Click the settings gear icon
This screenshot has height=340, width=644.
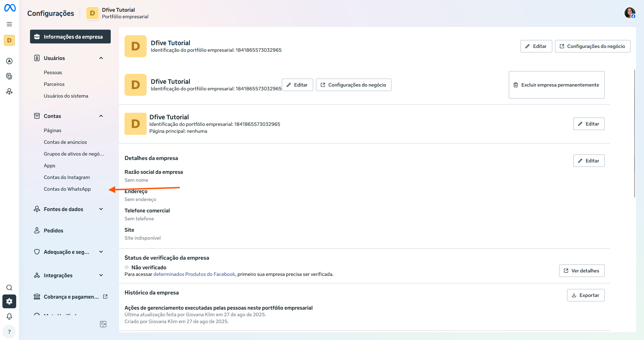pos(9,301)
